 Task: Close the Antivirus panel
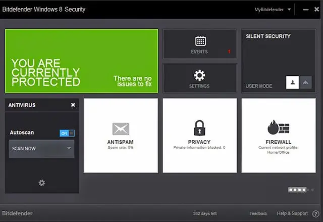(x=73, y=105)
